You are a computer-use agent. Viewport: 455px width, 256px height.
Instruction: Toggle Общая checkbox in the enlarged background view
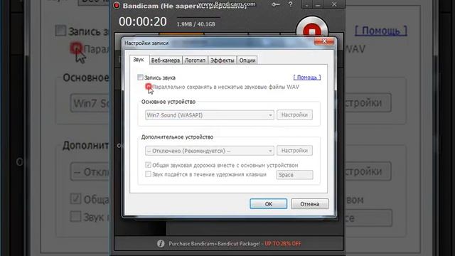[x=75, y=198]
